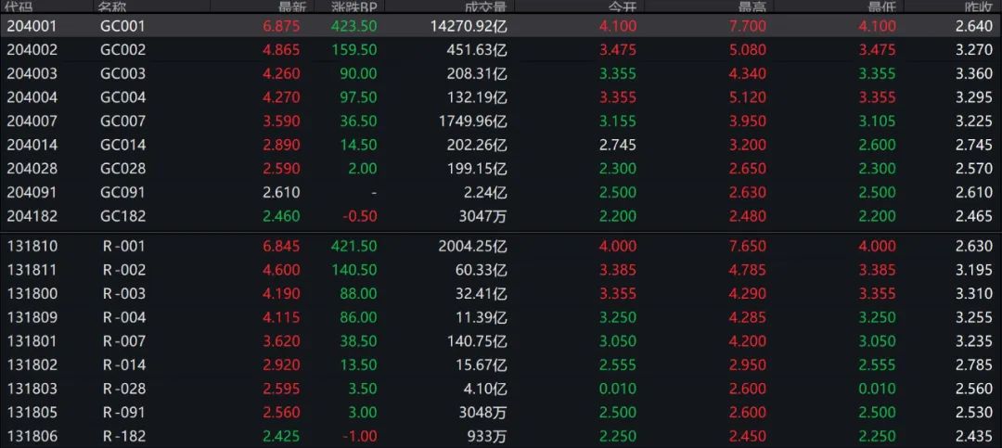Select the GC001 row
This screenshot has width=1002, height=448.
pyautogui.click(x=122, y=26)
